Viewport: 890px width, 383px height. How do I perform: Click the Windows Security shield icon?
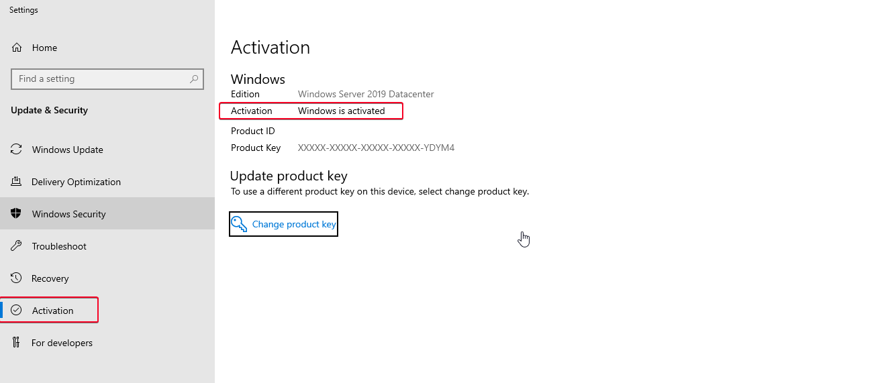click(17, 214)
